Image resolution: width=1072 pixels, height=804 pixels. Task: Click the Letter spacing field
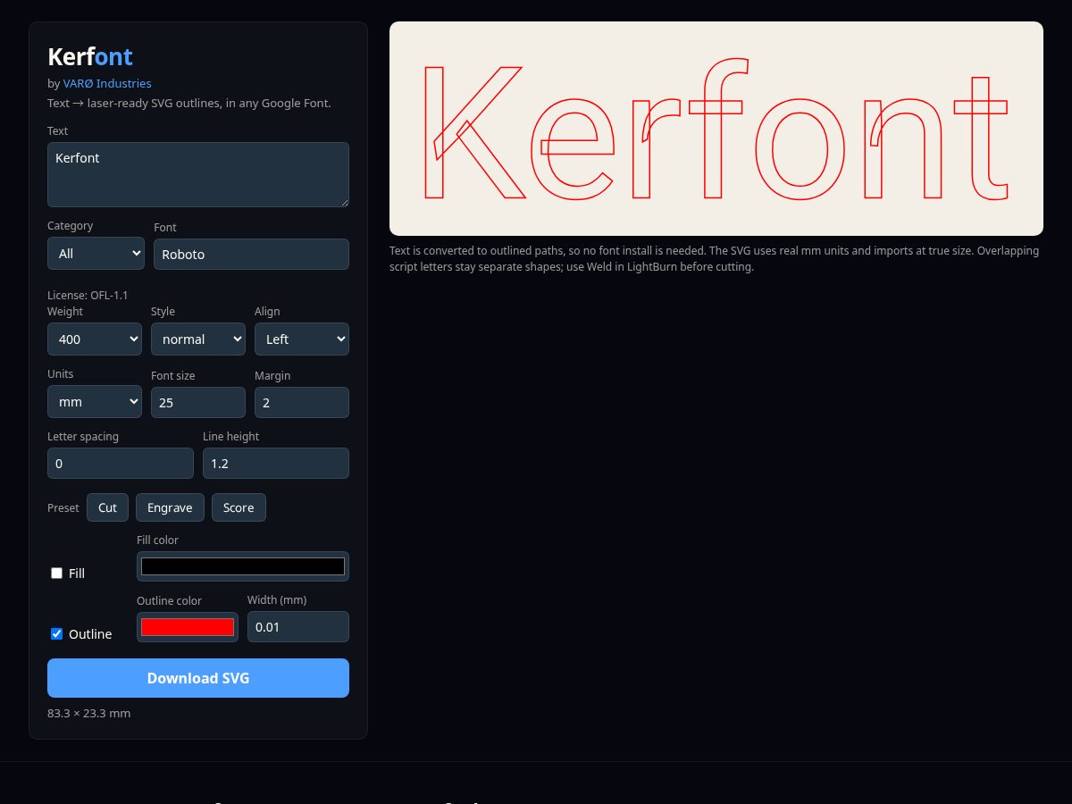[121, 463]
